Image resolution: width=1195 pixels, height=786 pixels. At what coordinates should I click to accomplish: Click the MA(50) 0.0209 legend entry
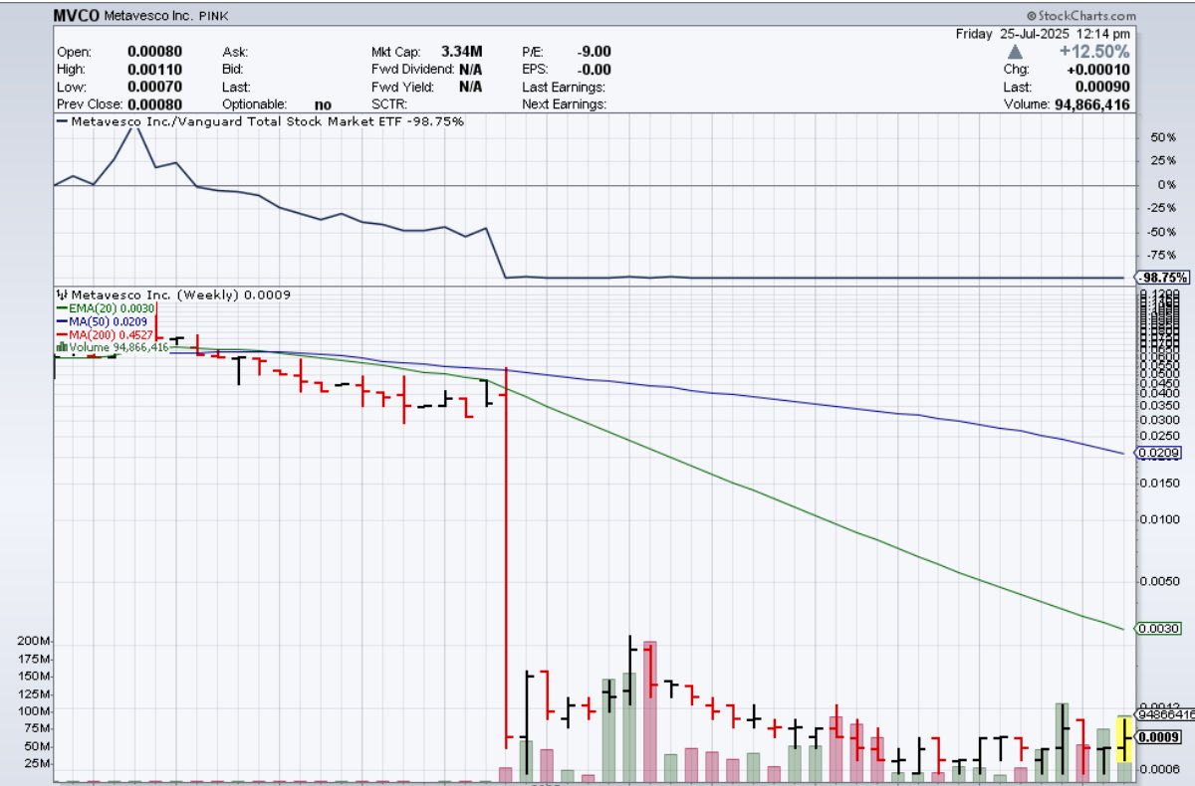(102, 321)
